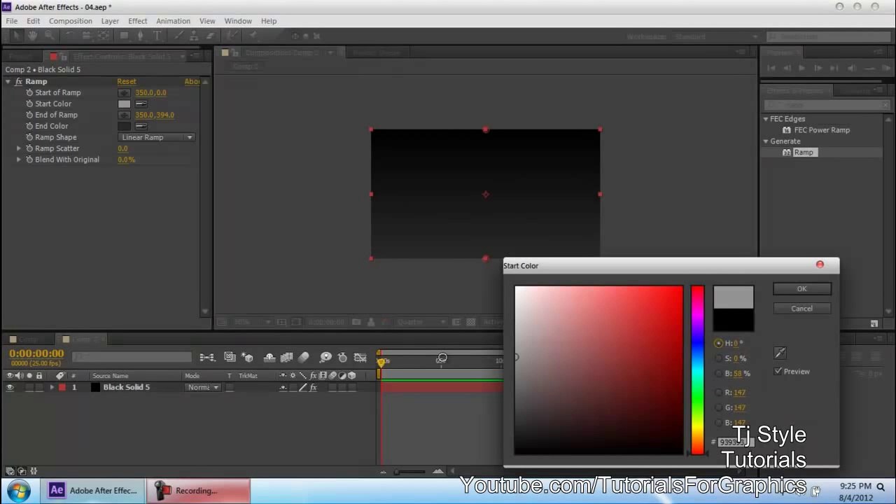Screen dimensions: 896x504
Task: Open the End Color swatch
Action: [x=124, y=126]
